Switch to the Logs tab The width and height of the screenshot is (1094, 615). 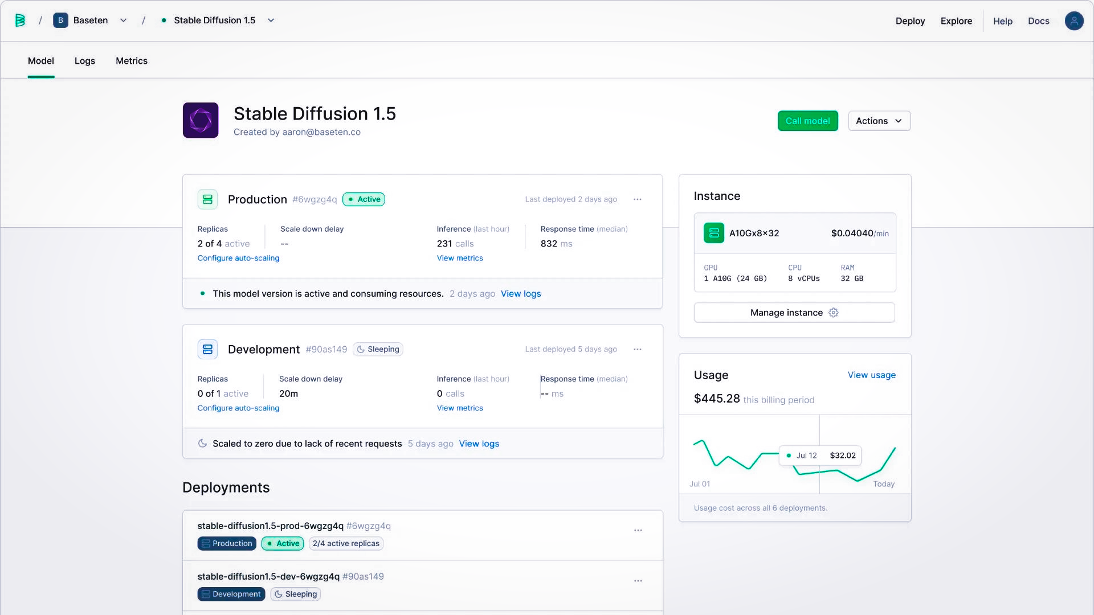[x=85, y=61]
